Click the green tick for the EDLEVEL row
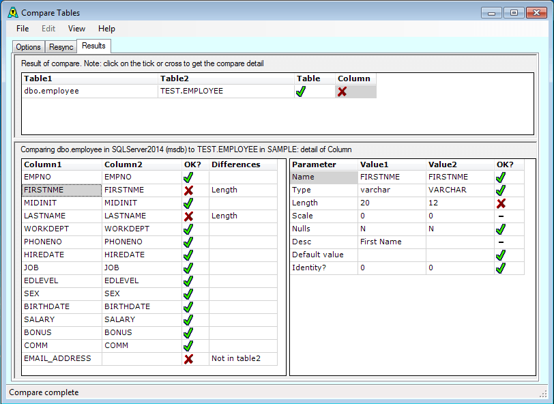Viewport: 554px width, 404px height. click(188, 281)
